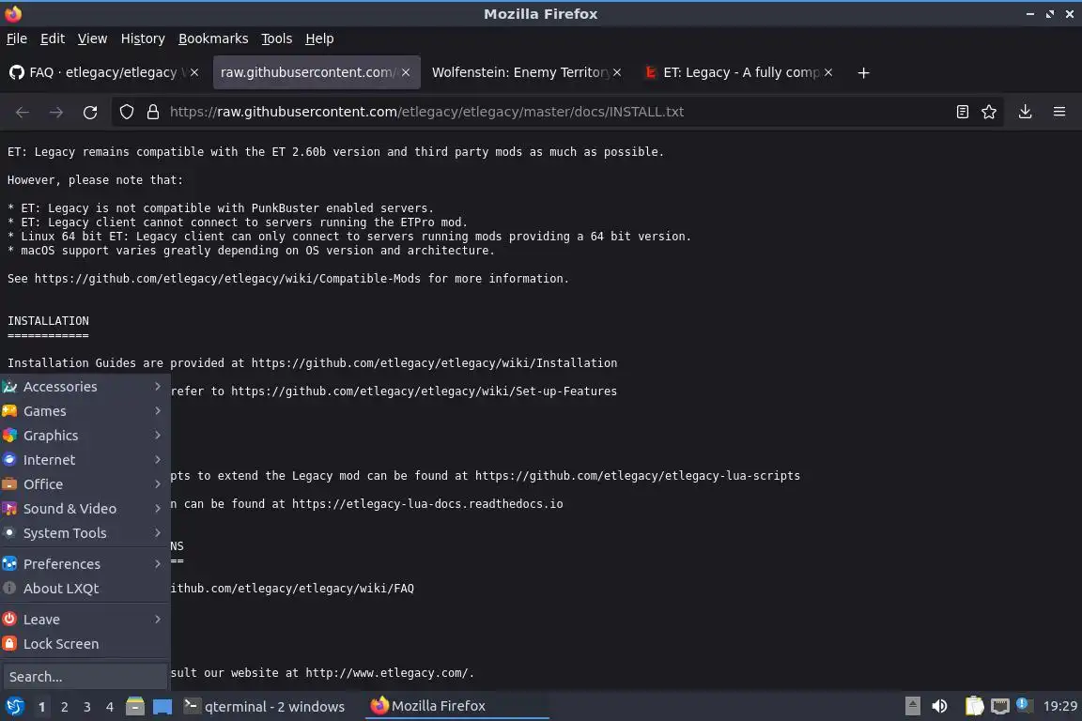Click the Compatible-Mods wiki URL text
Viewport: 1082px width, 721px height.
(227, 279)
